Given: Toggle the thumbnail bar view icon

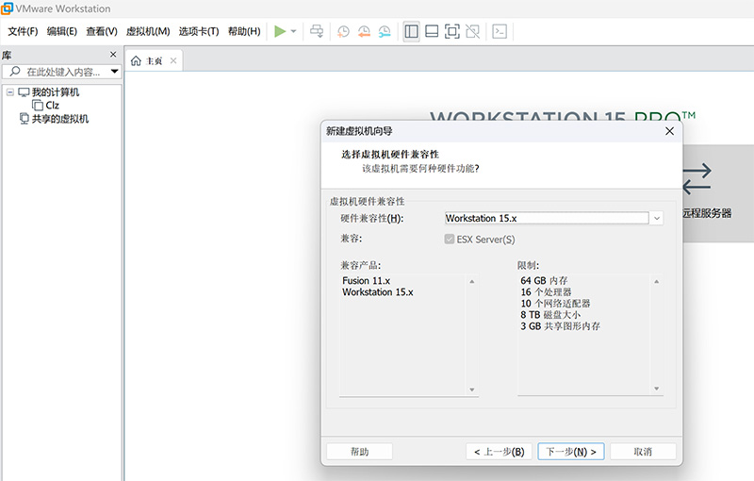Looking at the screenshot, I should [432, 32].
